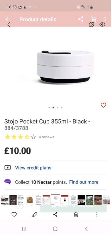Tap the remaster play icon near the eye
This screenshot has width=111, height=235.
pyautogui.click(x=91, y=24)
